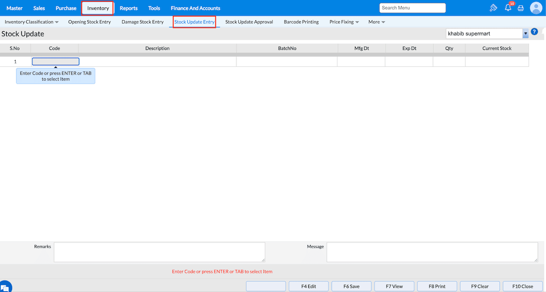Click the Exp Dt column header

tap(409, 48)
